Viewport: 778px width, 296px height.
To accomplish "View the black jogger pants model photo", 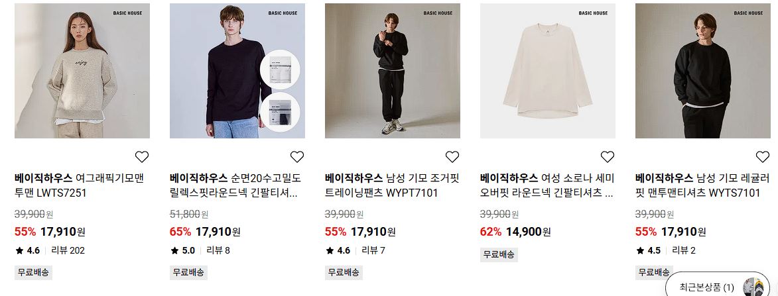I will (x=393, y=71).
